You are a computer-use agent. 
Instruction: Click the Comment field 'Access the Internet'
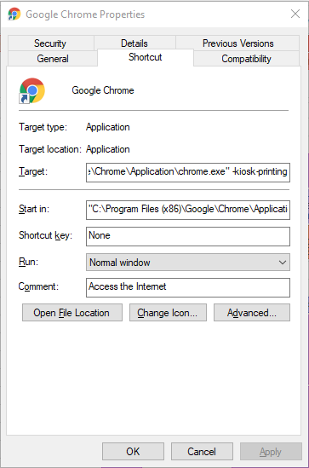pos(188,287)
